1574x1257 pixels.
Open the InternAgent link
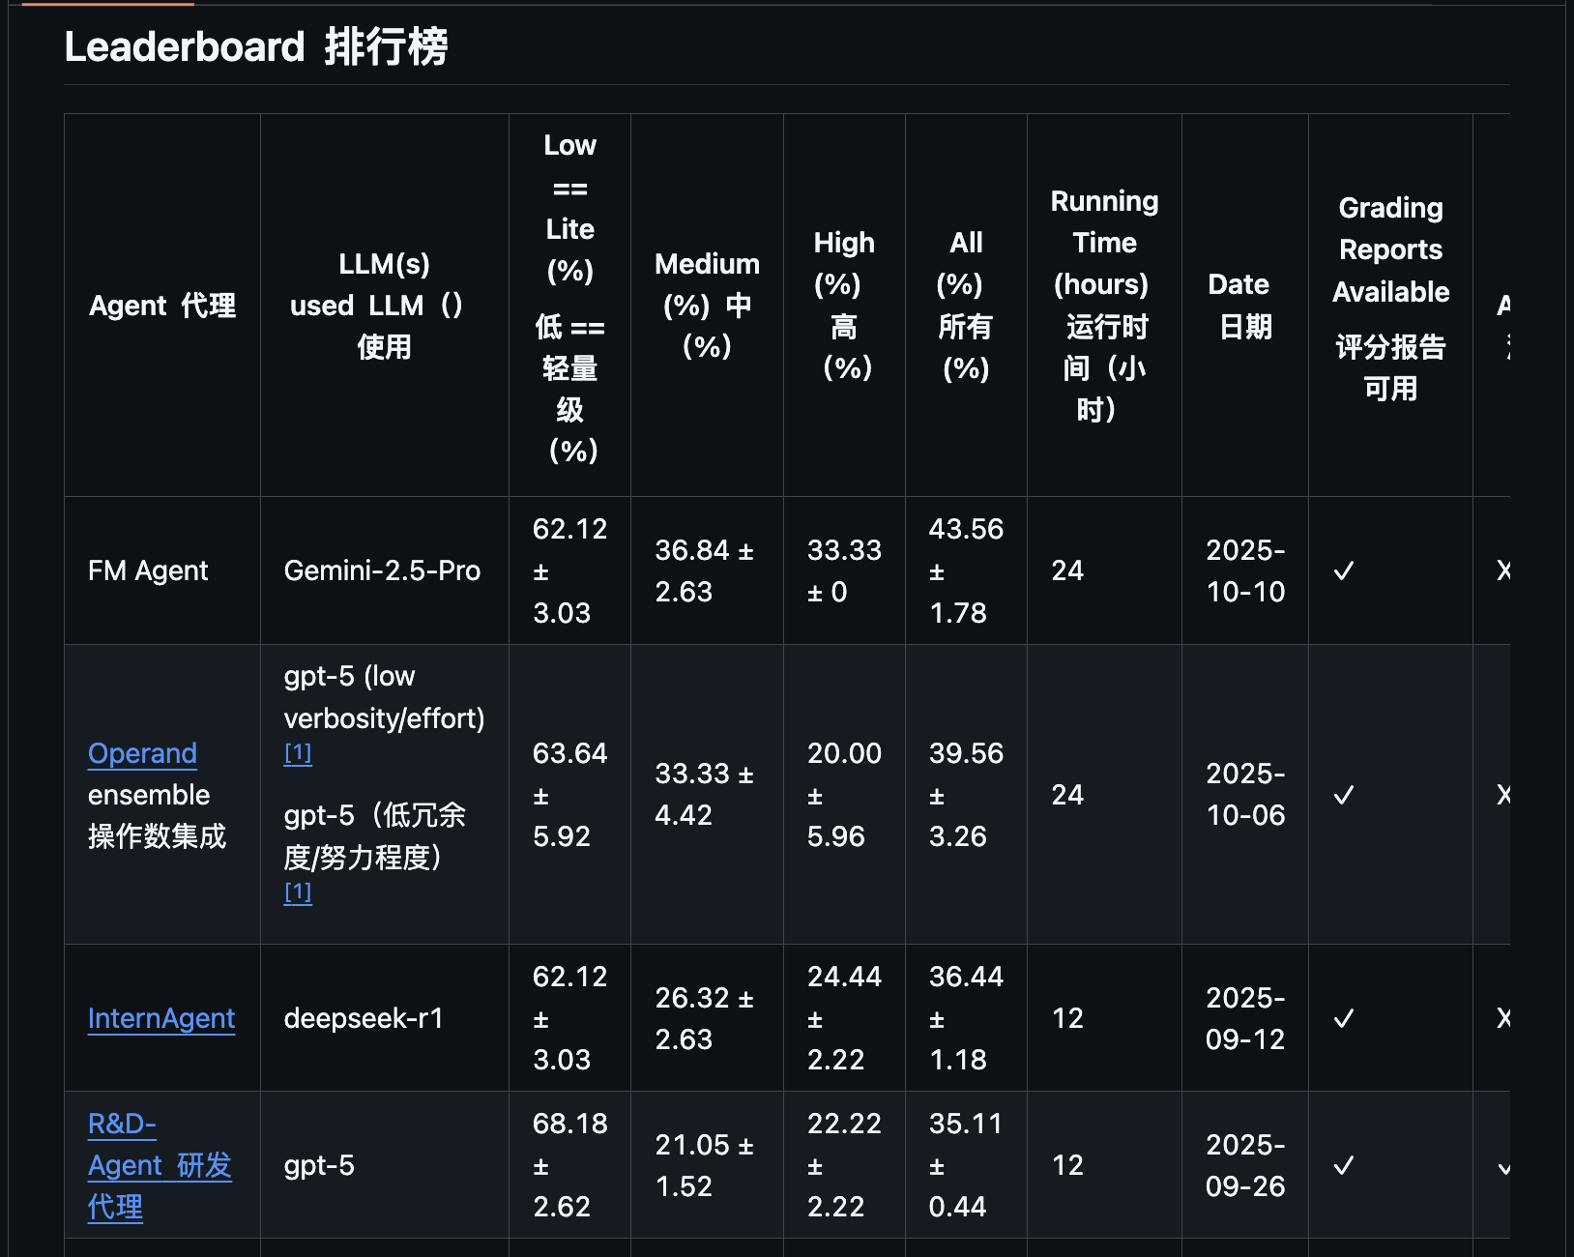click(x=161, y=1018)
